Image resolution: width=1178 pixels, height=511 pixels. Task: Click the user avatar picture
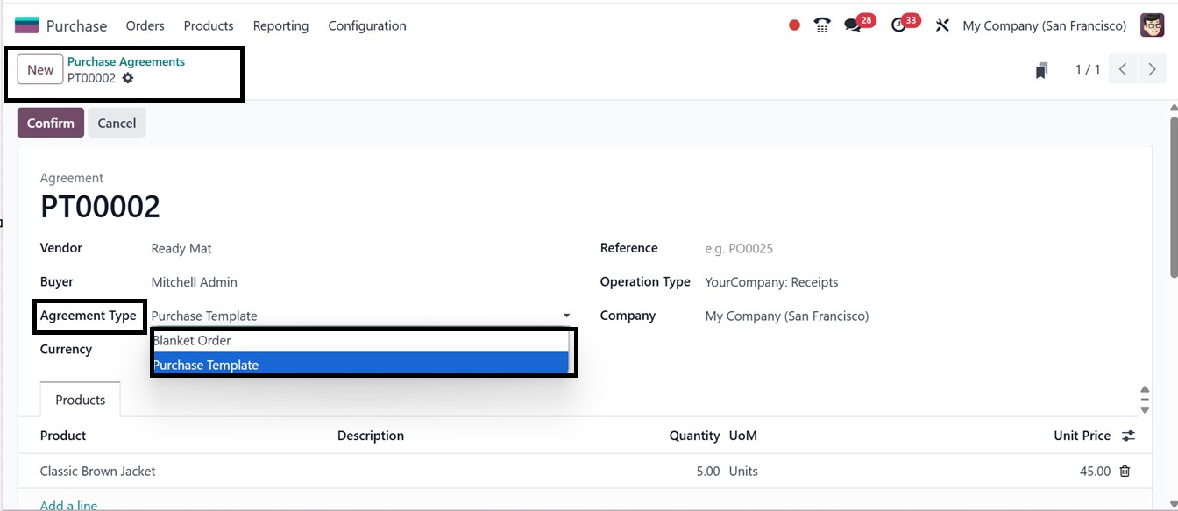point(1152,25)
